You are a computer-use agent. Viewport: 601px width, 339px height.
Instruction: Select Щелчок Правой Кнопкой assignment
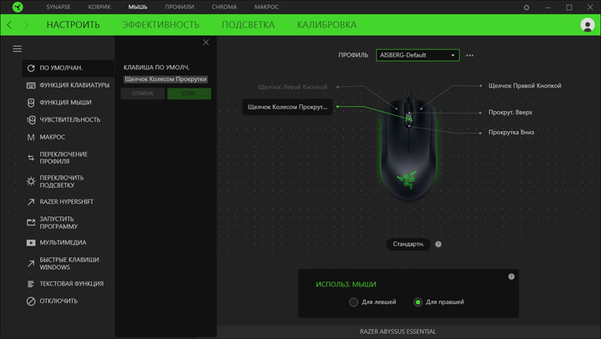[525, 85]
